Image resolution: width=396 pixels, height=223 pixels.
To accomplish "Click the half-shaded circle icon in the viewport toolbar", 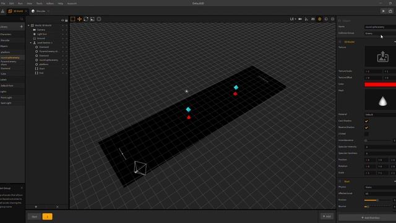I will click(326, 19).
